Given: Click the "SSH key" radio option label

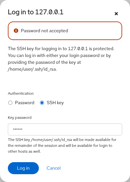Looking at the screenshot, I should coord(55,103).
